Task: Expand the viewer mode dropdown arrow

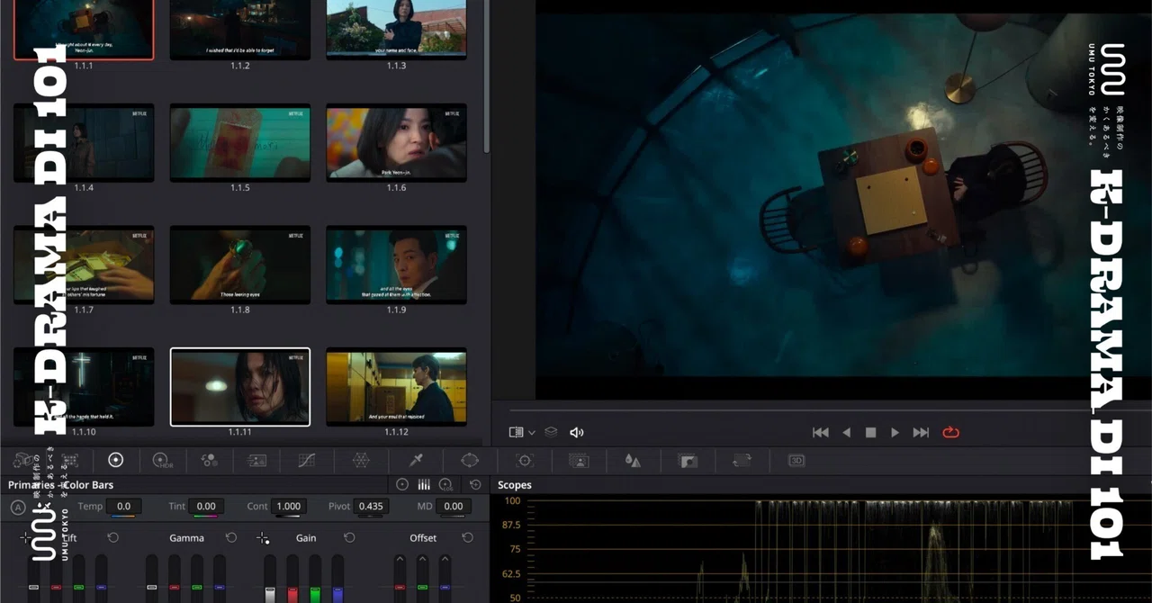Action: [532, 433]
